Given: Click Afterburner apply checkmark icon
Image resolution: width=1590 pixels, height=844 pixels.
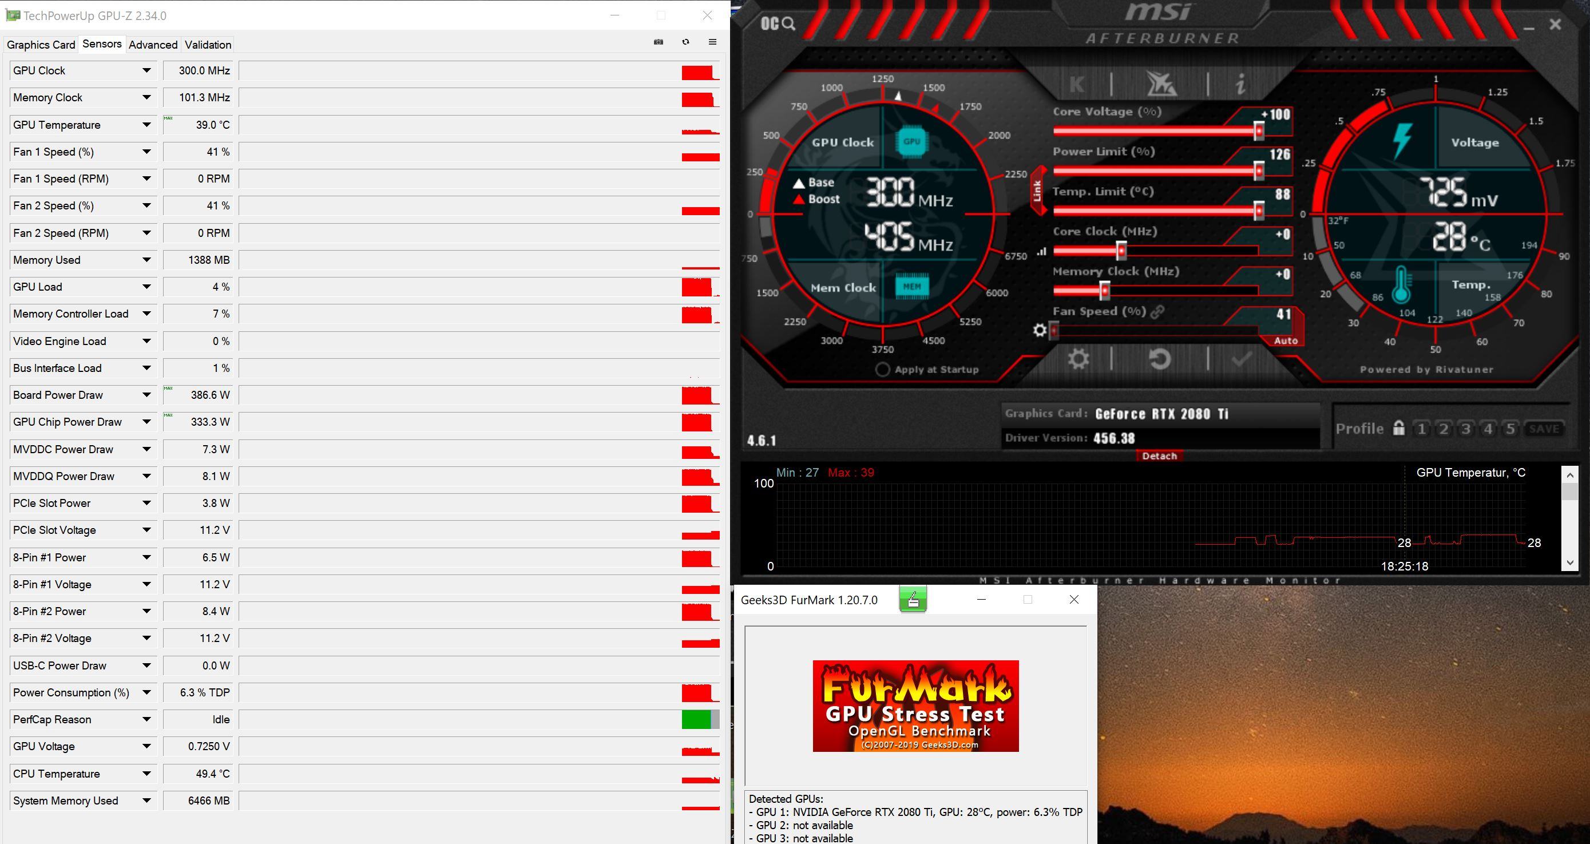Looking at the screenshot, I should tap(1241, 358).
